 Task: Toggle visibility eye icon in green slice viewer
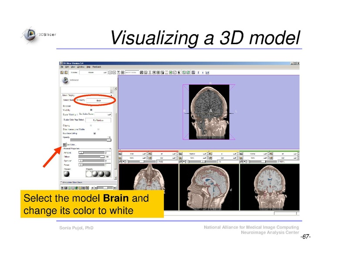pyautogui.click(x=244, y=162)
